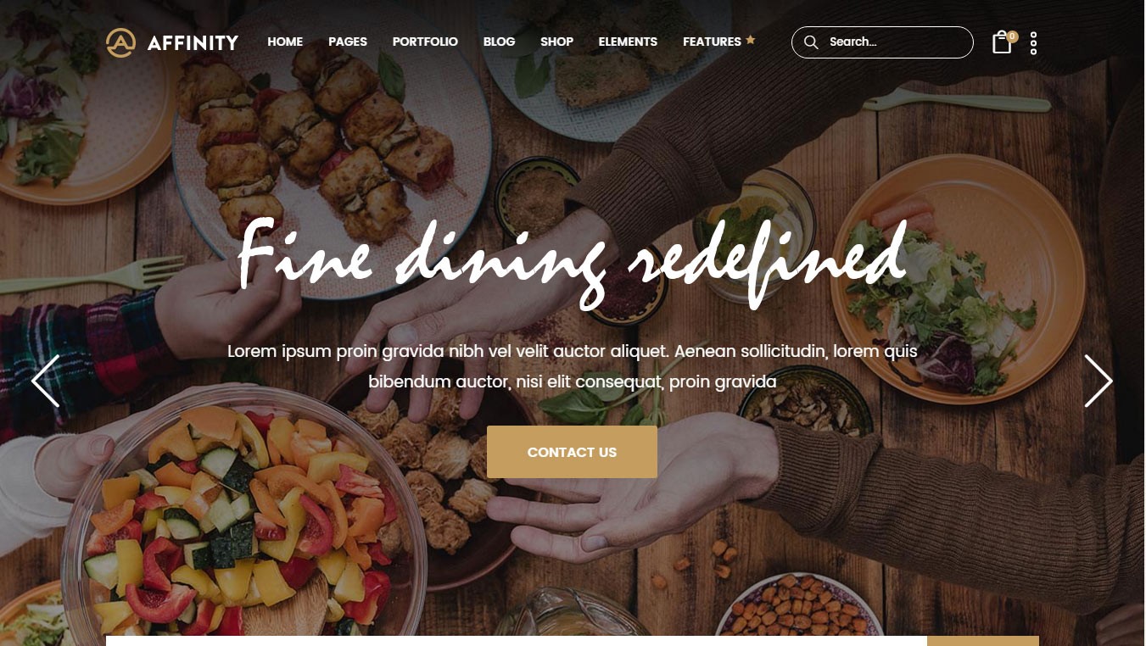This screenshot has height=646, width=1146.
Task: Go to the BLOG menu item
Action: coord(499,42)
